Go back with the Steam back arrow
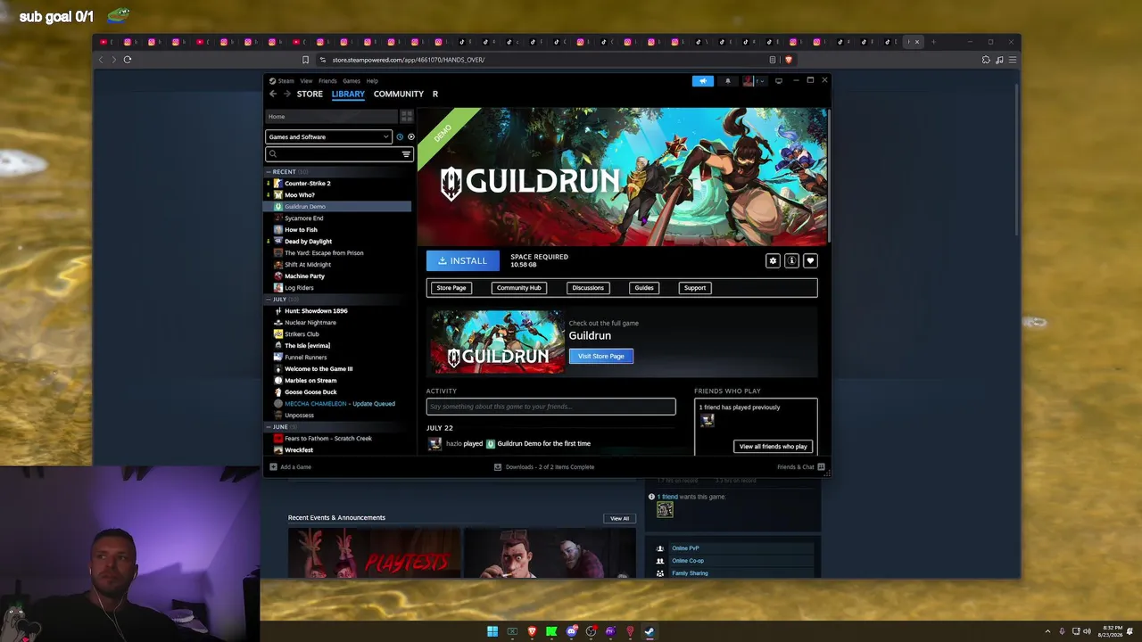 (x=273, y=94)
